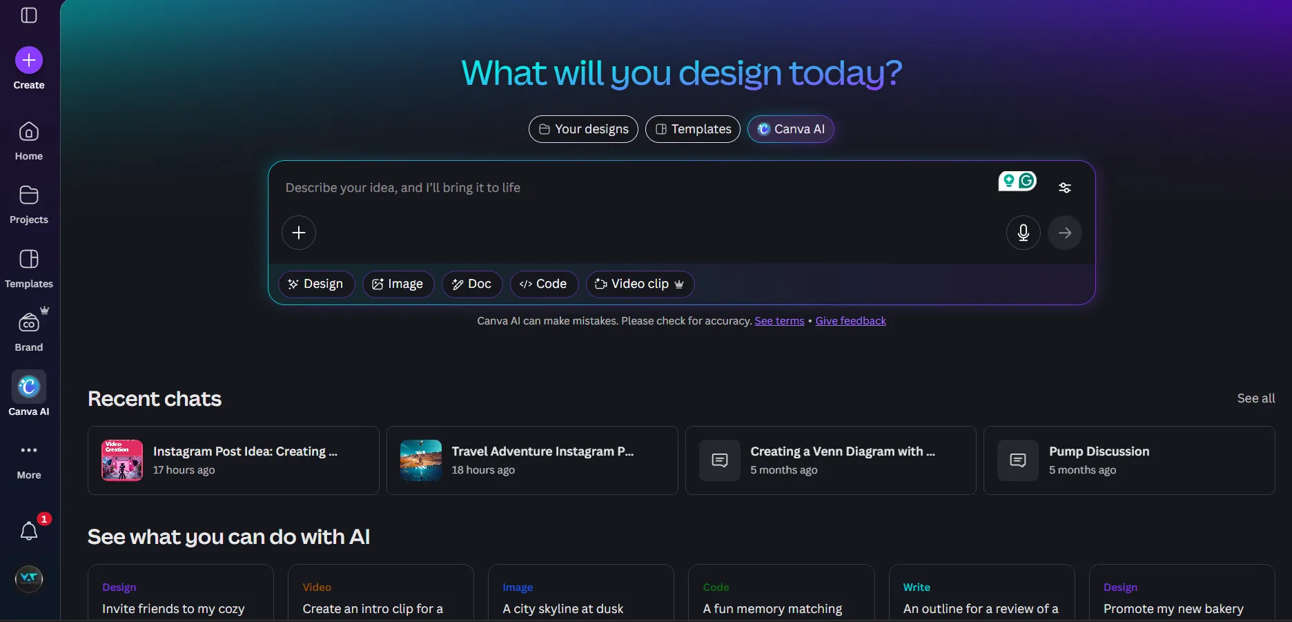
Task: Open the See terms link
Action: [x=779, y=320]
